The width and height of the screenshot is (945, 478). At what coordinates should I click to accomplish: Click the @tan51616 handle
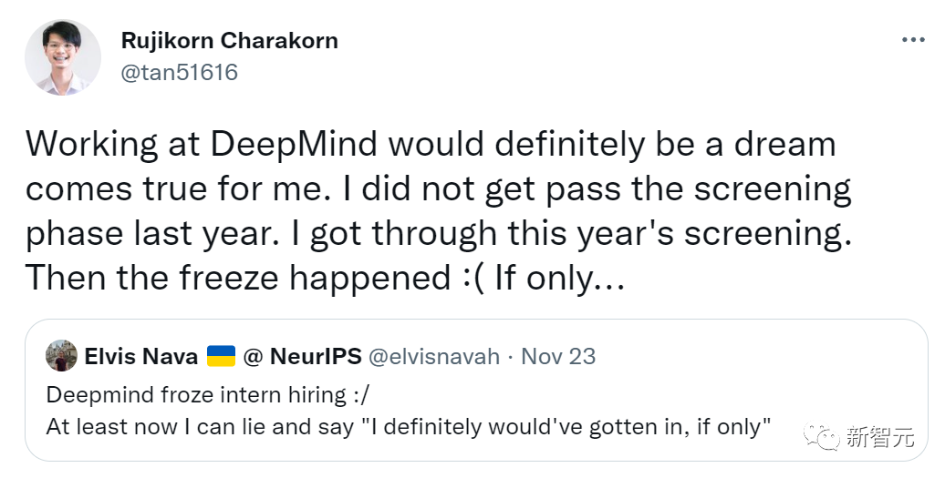pos(179,73)
